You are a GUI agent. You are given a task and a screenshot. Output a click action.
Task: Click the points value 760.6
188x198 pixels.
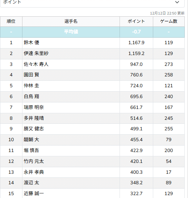click(136, 75)
